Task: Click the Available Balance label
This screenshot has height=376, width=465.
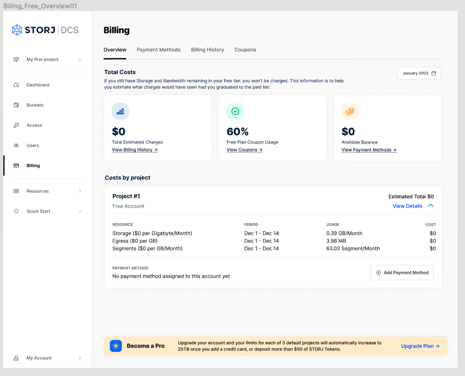Action: pos(359,142)
